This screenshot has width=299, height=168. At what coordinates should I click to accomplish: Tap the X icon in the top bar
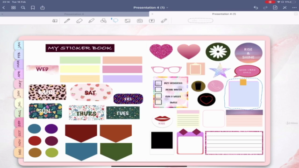285,7
